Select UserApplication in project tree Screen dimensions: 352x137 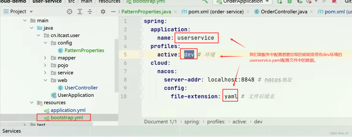click(76, 95)
